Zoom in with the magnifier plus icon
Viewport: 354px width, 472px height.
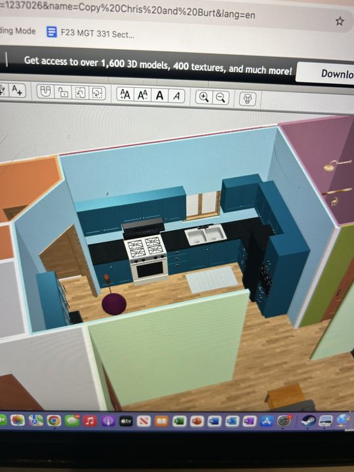(204, 97)
